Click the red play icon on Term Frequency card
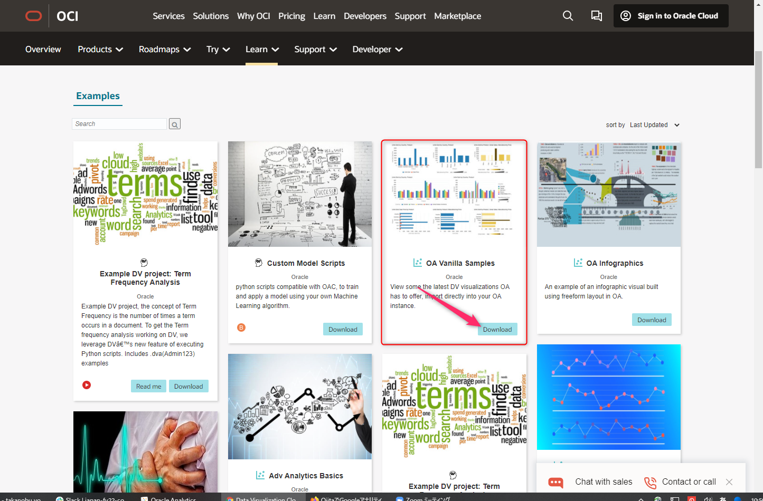 87,385
